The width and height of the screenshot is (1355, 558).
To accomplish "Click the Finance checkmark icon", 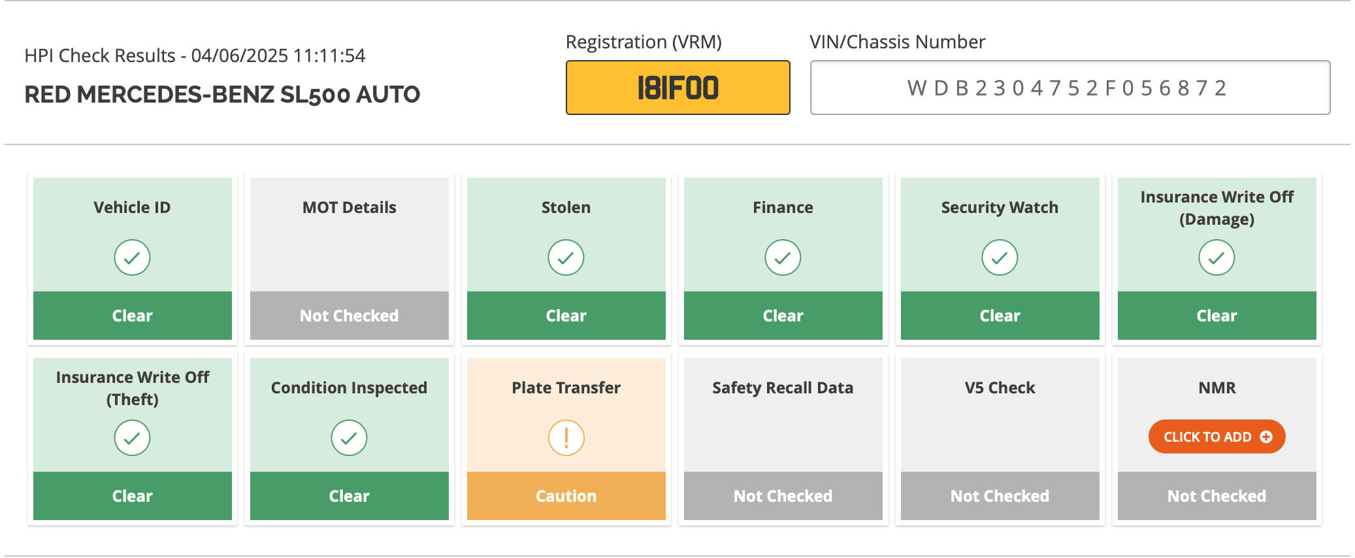I will [783, 257].
